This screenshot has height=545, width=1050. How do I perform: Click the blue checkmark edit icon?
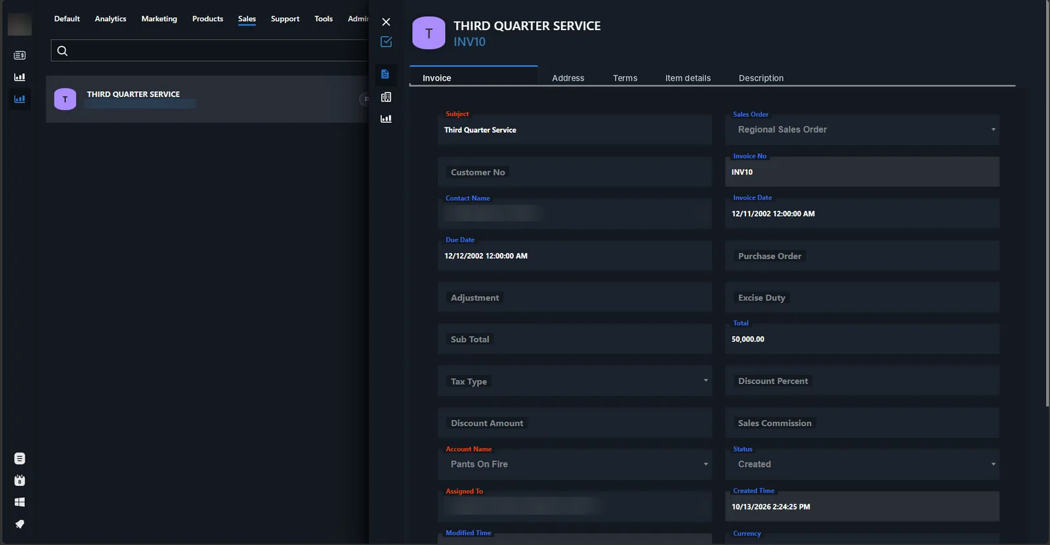[386, 41]
